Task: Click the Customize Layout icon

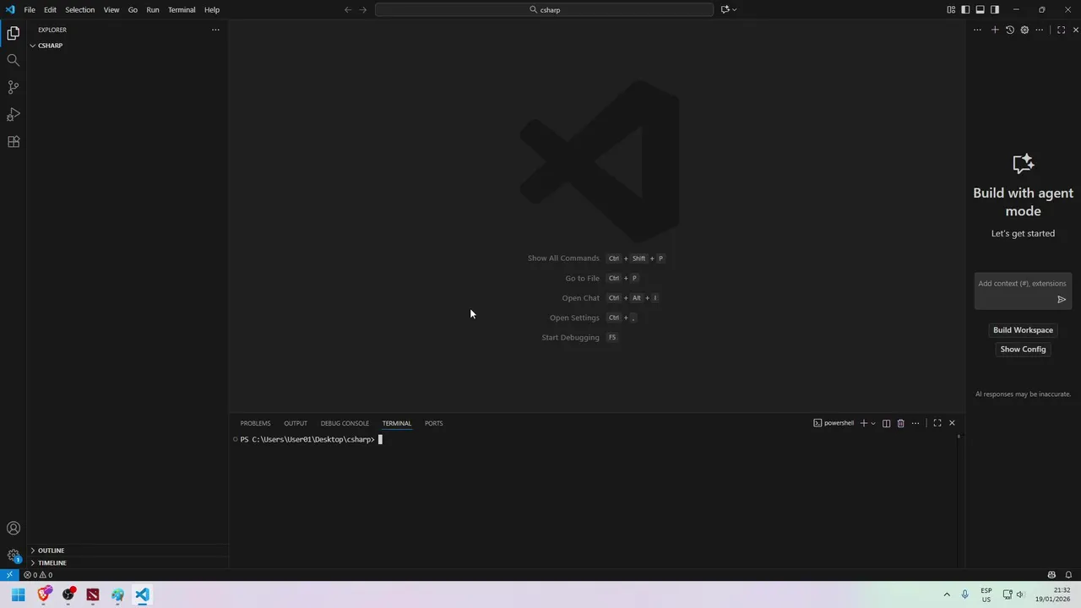Action: click(x=951, y=9)
